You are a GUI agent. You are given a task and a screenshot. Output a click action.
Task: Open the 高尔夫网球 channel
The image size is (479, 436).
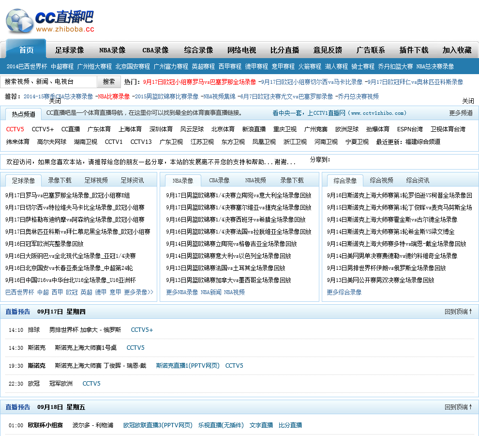[52, 141]
